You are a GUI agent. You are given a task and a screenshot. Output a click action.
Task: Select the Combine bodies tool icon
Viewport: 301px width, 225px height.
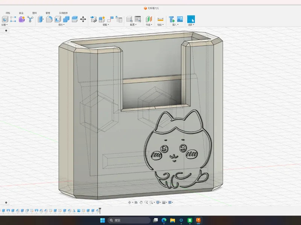66,19
